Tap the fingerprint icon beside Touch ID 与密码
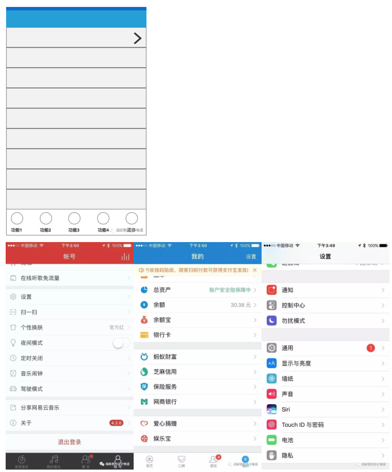The height and width of the screenshot is (472, 392). point(272,425)
